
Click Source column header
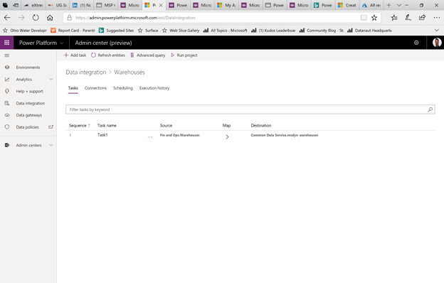coord(166,125)
